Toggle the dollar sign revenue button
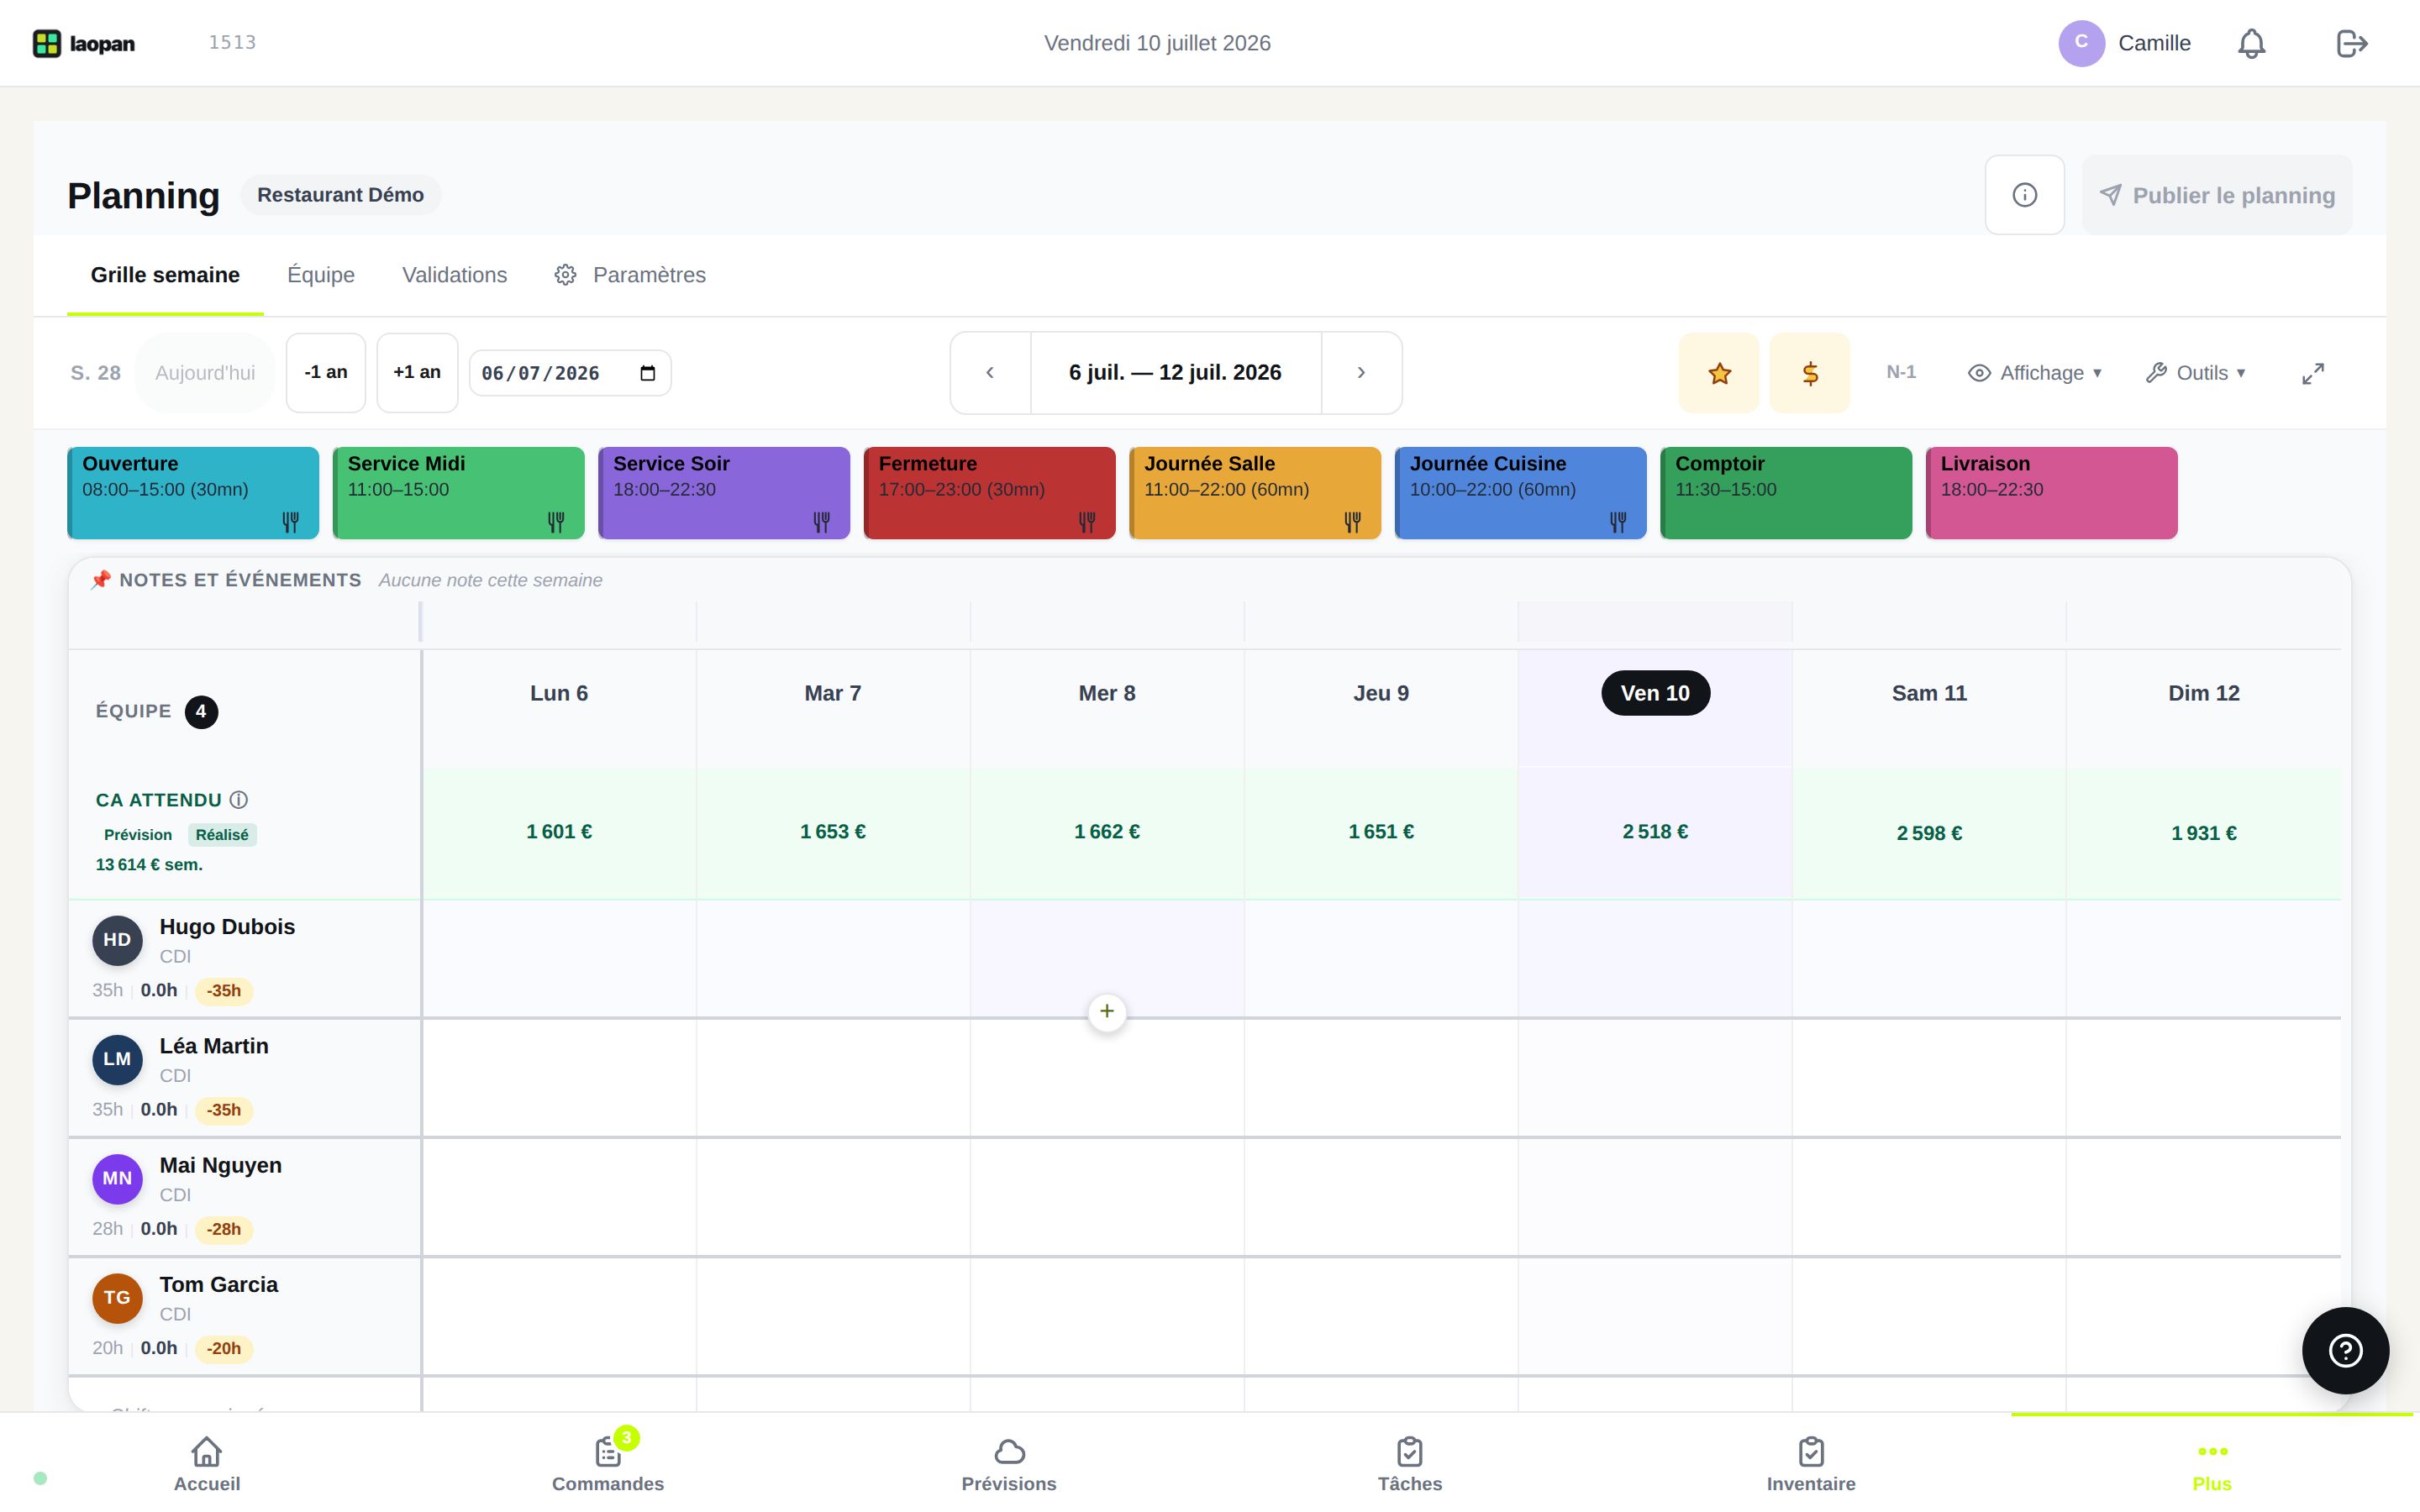Screen dimensions: 2420x1512 click(1810, 373)
